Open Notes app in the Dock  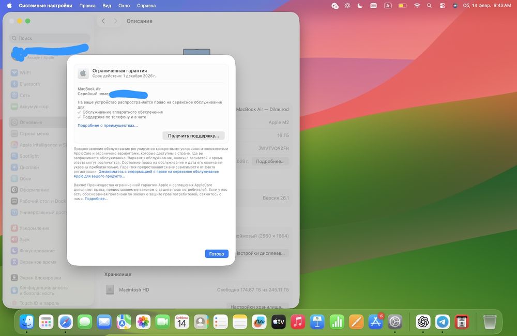coord(240,322)
